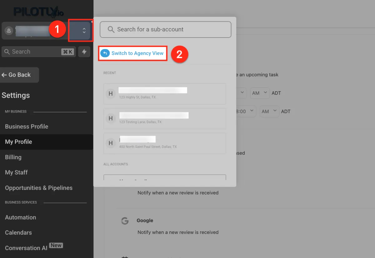Viewport: 375px width, 258px height.
Task: Click the Settings heading in sidebar
Action: coord(16,95)
